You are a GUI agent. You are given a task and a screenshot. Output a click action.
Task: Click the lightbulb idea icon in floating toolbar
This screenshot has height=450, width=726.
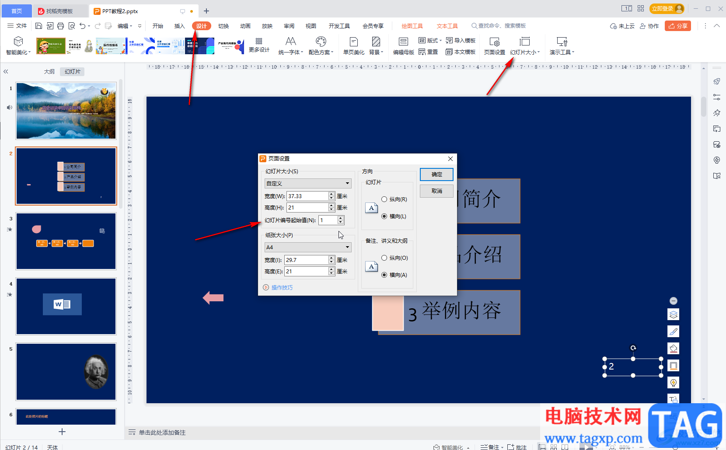tap(674, 383)
